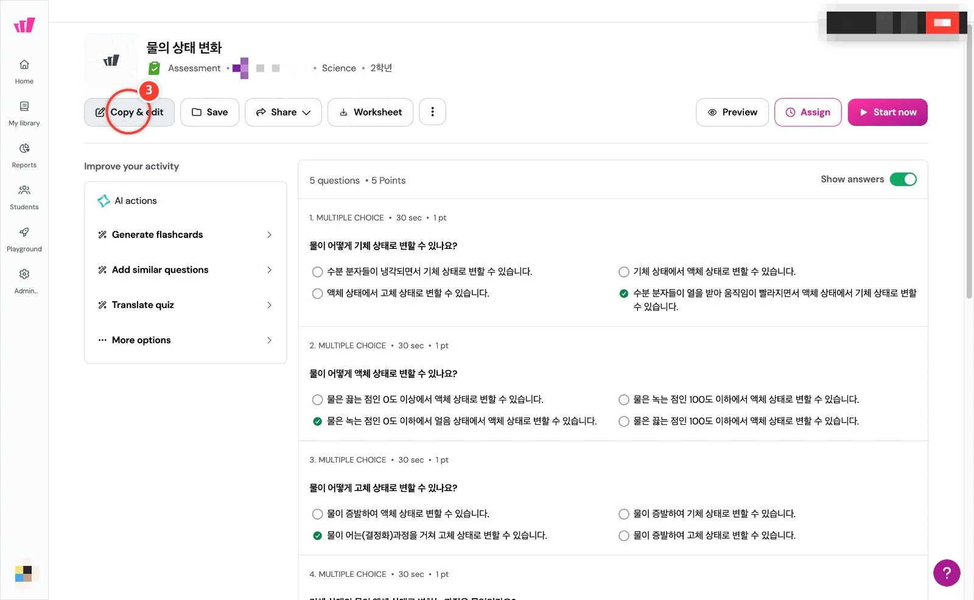Go to Home in the sidebar

click(x=24, y=72)
